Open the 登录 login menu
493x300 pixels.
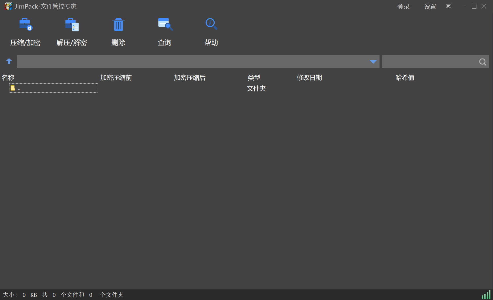pos(404,7)
